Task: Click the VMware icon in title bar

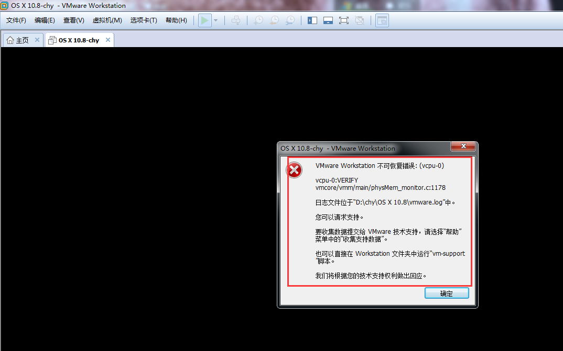Action: 4,5
